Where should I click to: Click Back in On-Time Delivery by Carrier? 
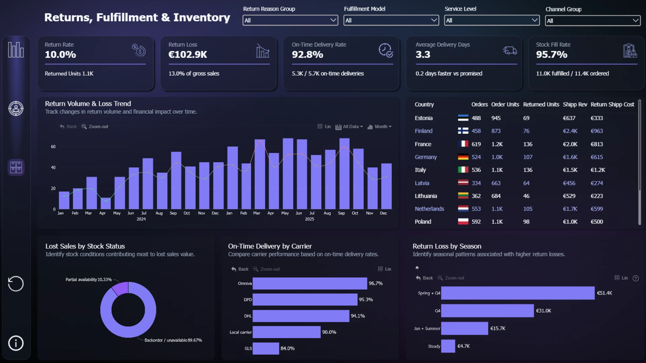pyautogui.click(x=240, y=269)
